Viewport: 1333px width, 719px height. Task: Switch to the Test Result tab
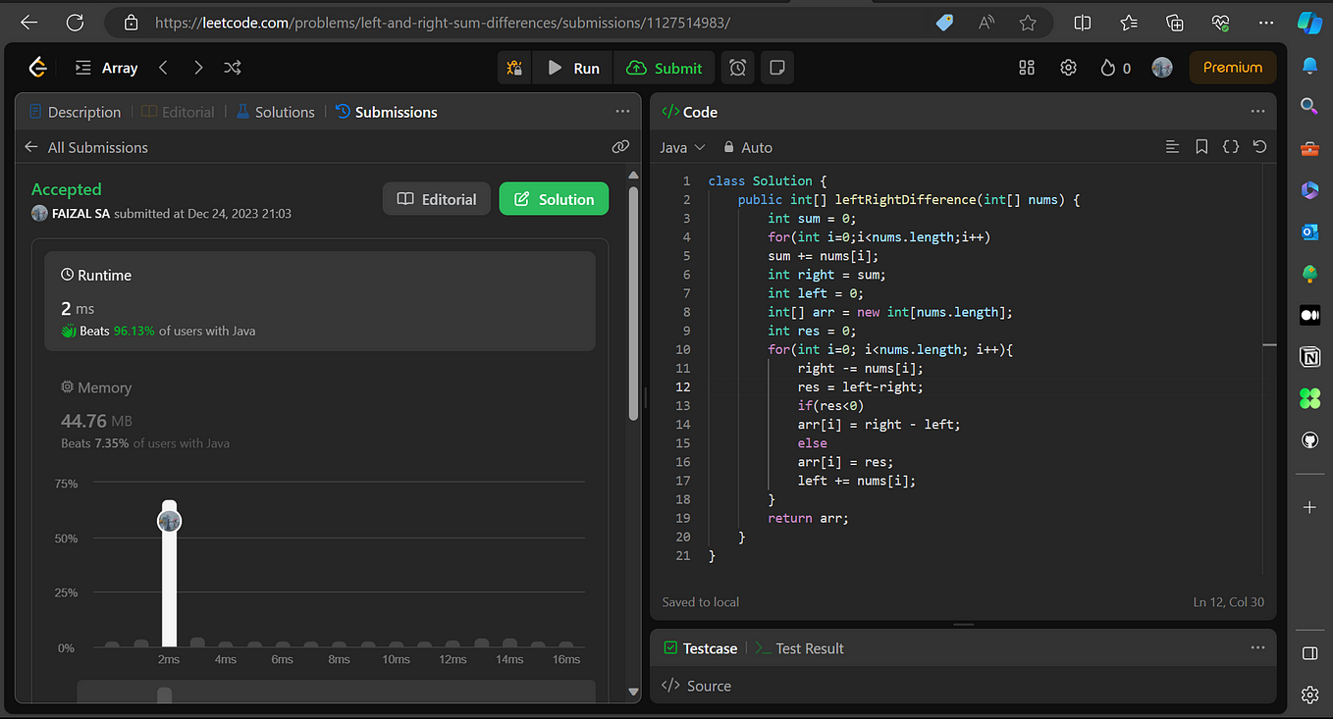(x=799, y=648)
